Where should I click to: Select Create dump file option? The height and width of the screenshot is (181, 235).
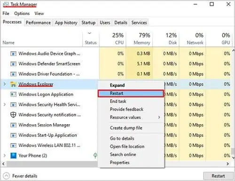coord(131,128)
